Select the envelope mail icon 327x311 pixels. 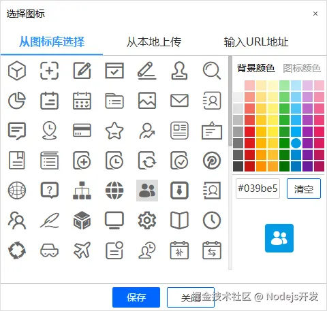click(179, 101)
